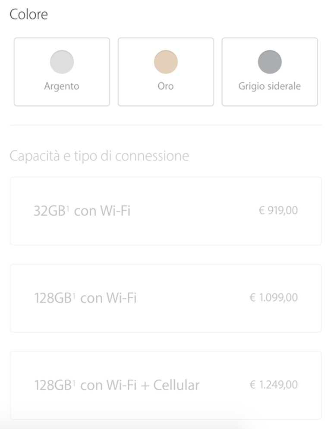The image size is (331, 429).
Task: Click the € 1.099,00 price
Action: (x=274, y=298)
